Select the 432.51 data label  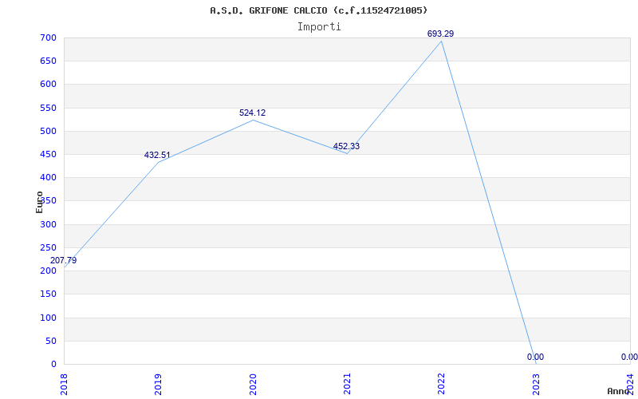157,155
